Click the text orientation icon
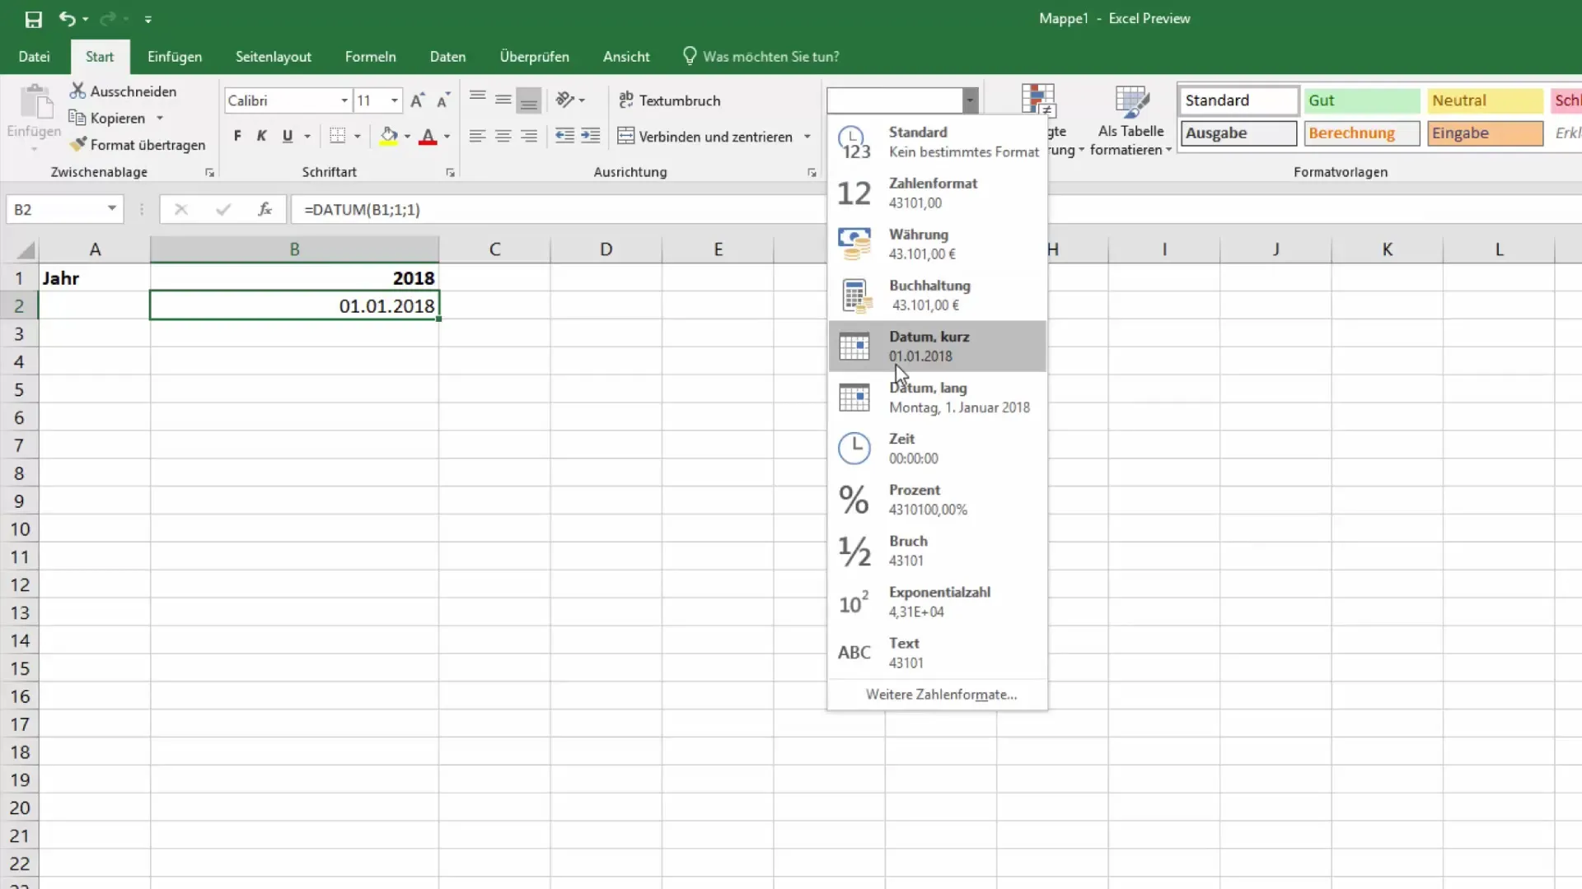 coord(565,100)
